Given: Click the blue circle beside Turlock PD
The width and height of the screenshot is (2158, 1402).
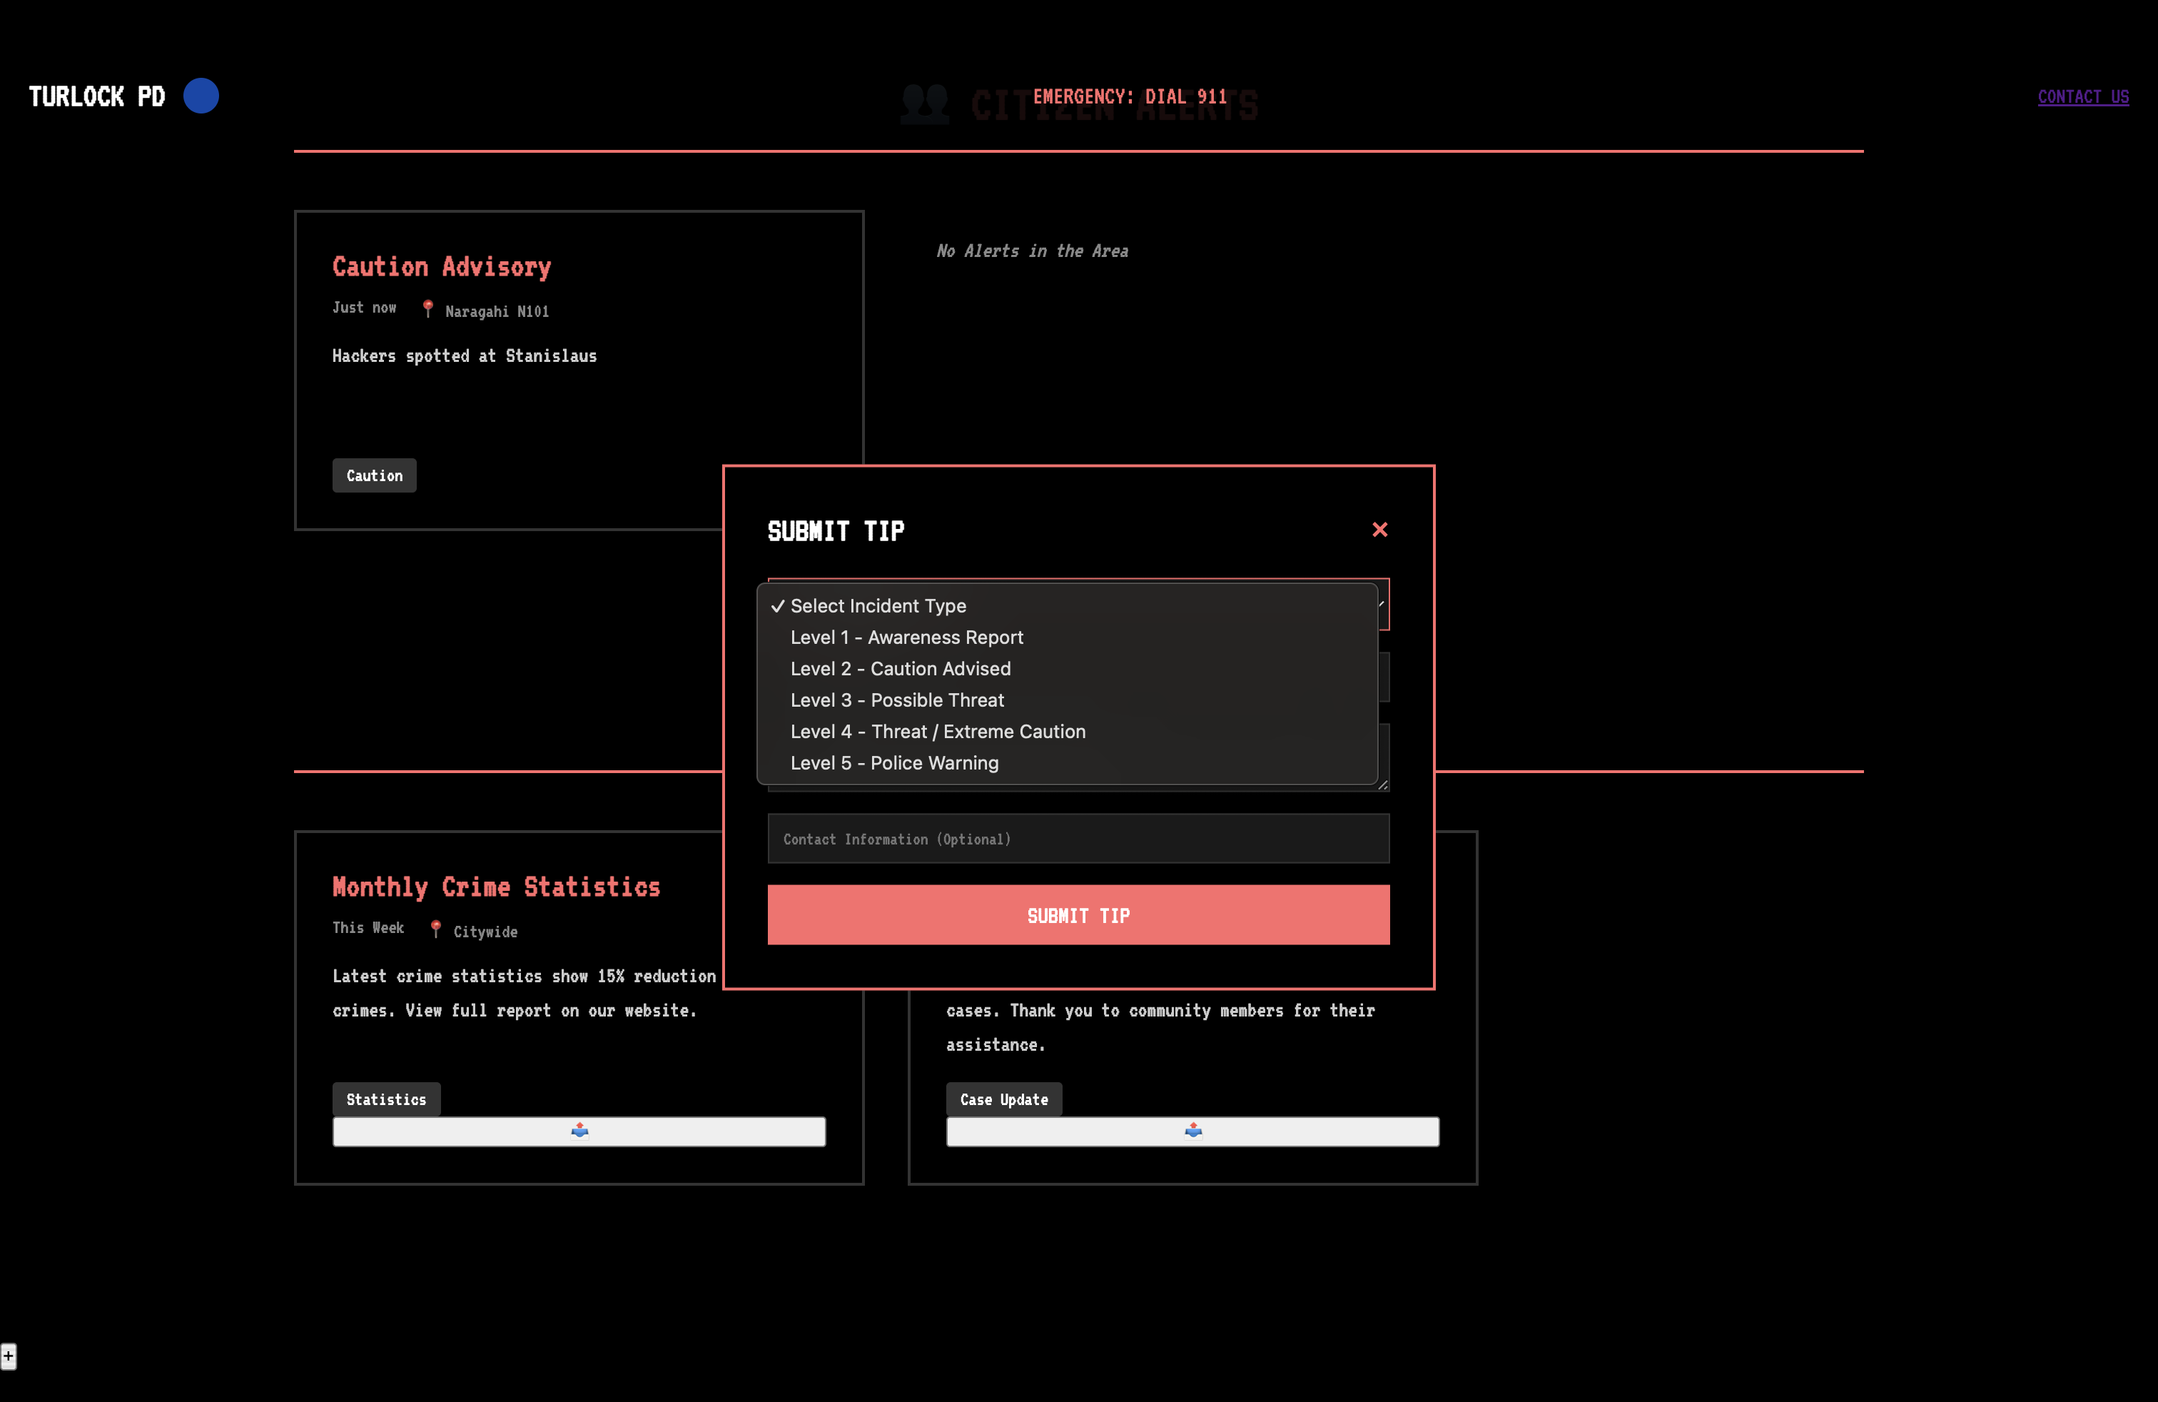Looking at the screenshot, I should (x=201, y=96).
